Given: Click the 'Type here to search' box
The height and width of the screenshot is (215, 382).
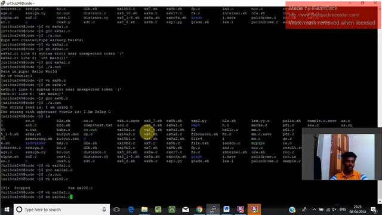Looking at the screenshot, I should coord(61,210).
